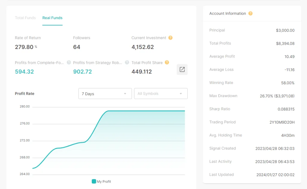Click the 449.112 Total Profit Share value

[142, 72]
